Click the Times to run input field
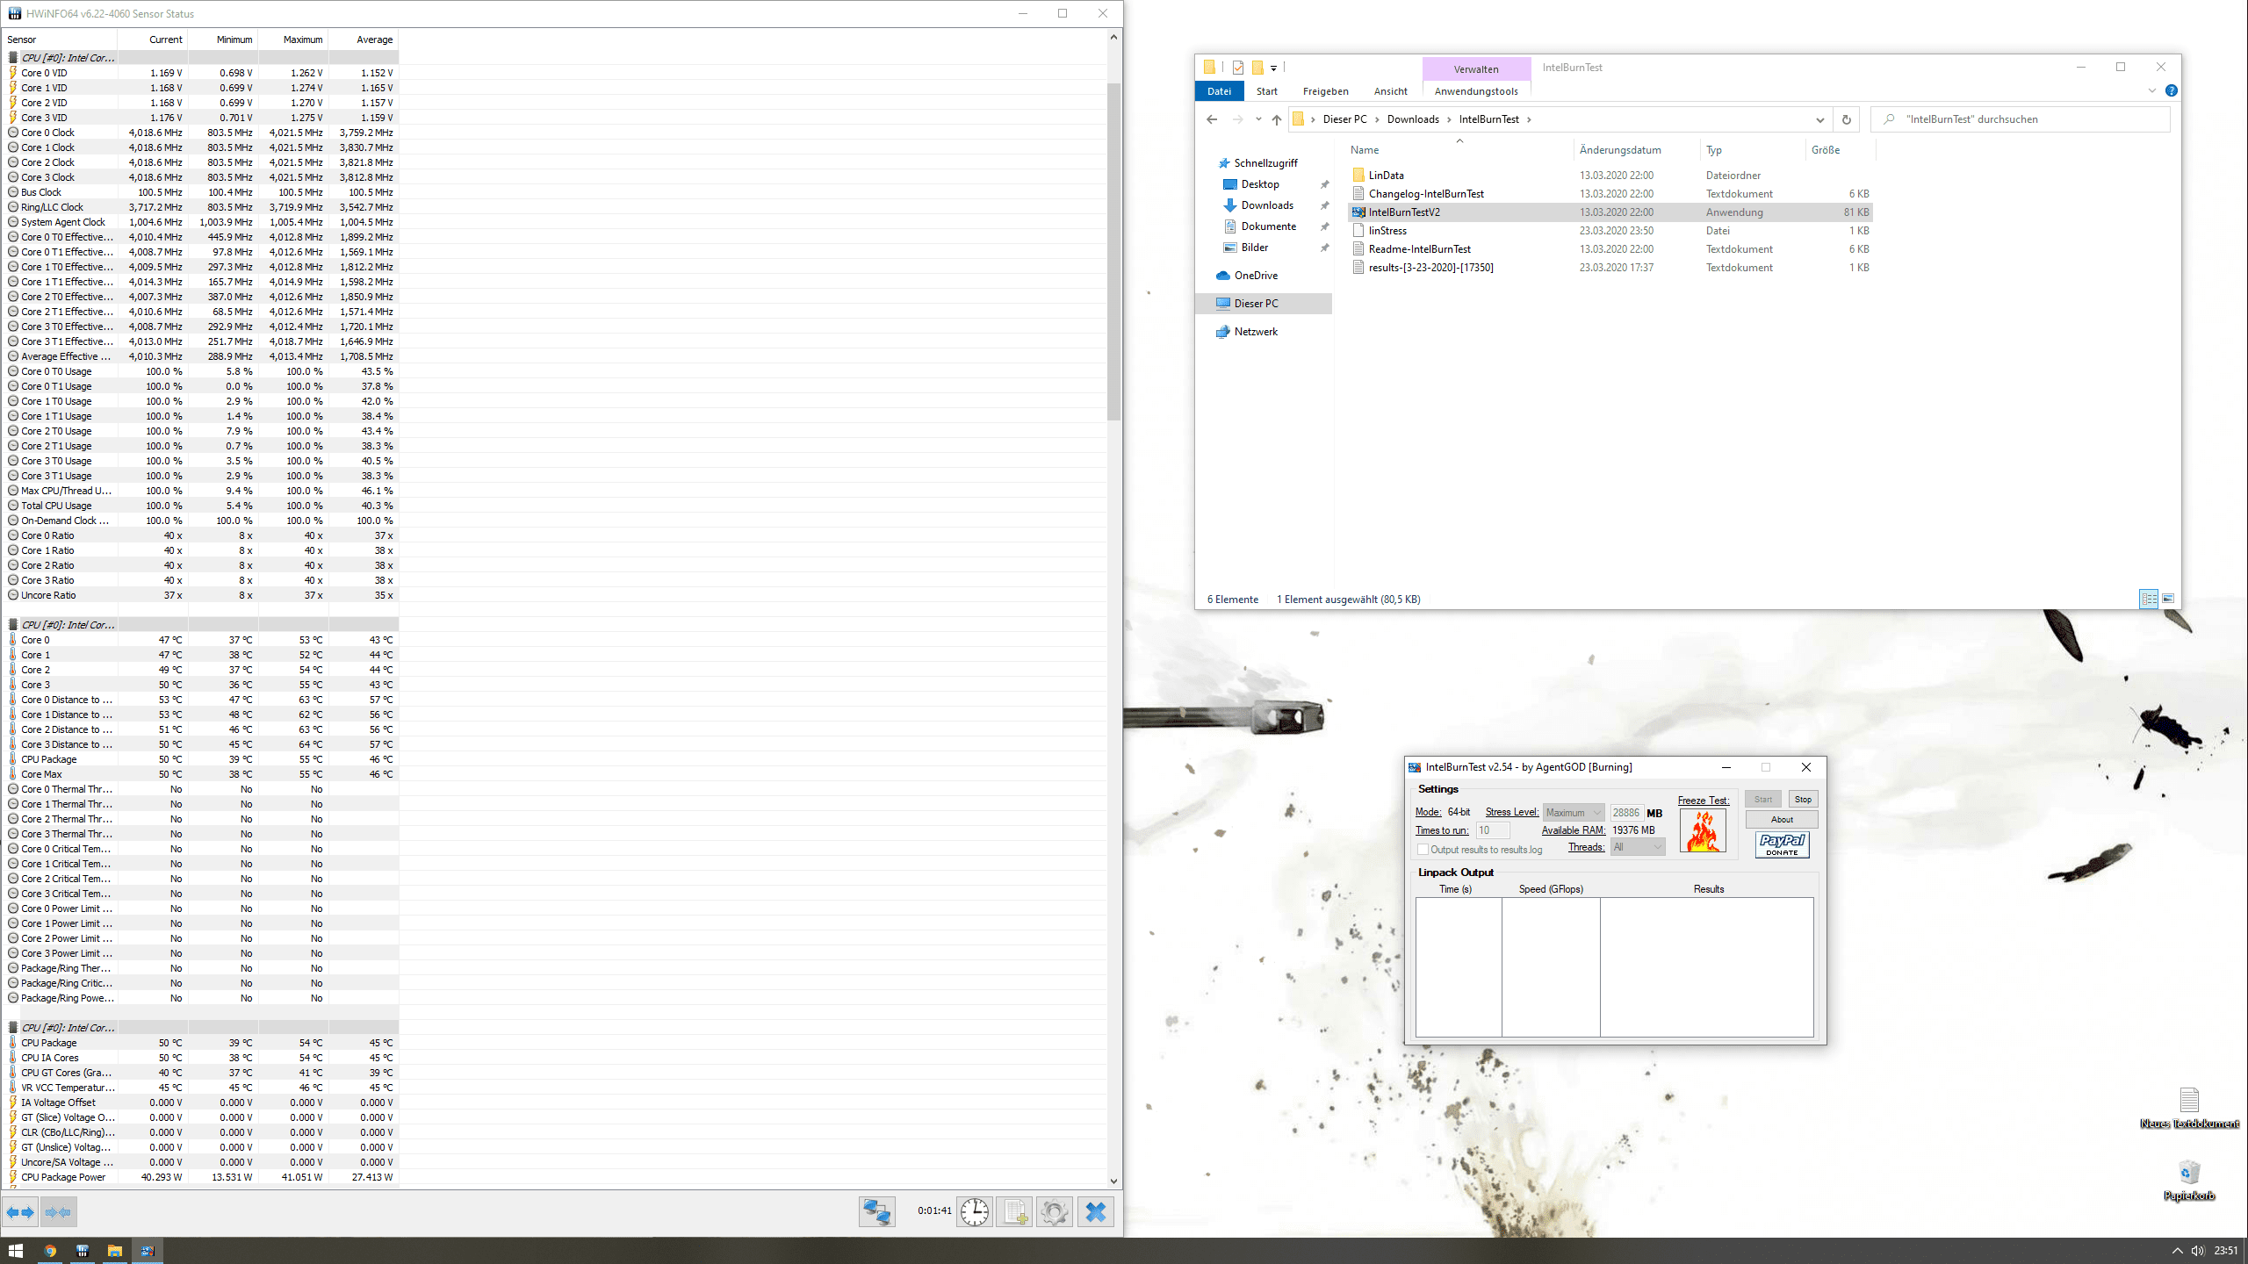Image resolution: width=2248 pixels, height=1264 pixels. tap(1493, 830)
